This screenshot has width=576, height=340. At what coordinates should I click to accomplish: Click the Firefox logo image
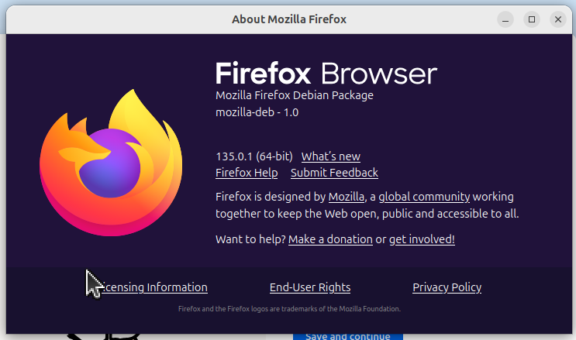click(111, 163)
